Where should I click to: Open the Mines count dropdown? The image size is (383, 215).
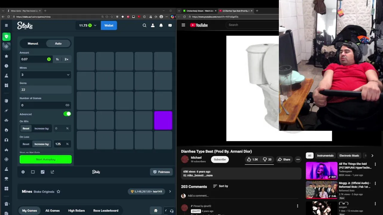click(x=45, y=75)
